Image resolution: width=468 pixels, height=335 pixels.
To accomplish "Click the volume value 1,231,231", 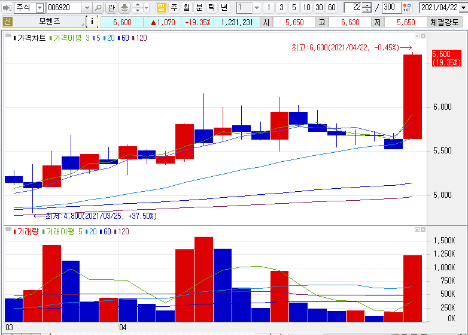I will coord(236,22).
